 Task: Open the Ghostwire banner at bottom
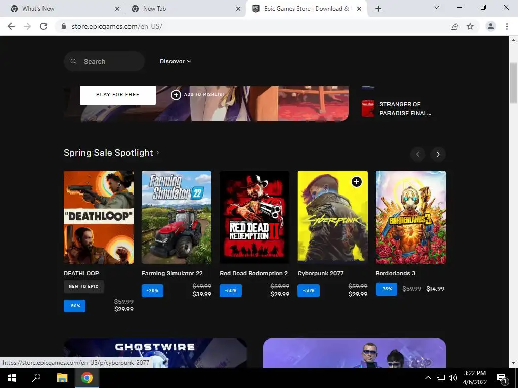tap(155, 353)
